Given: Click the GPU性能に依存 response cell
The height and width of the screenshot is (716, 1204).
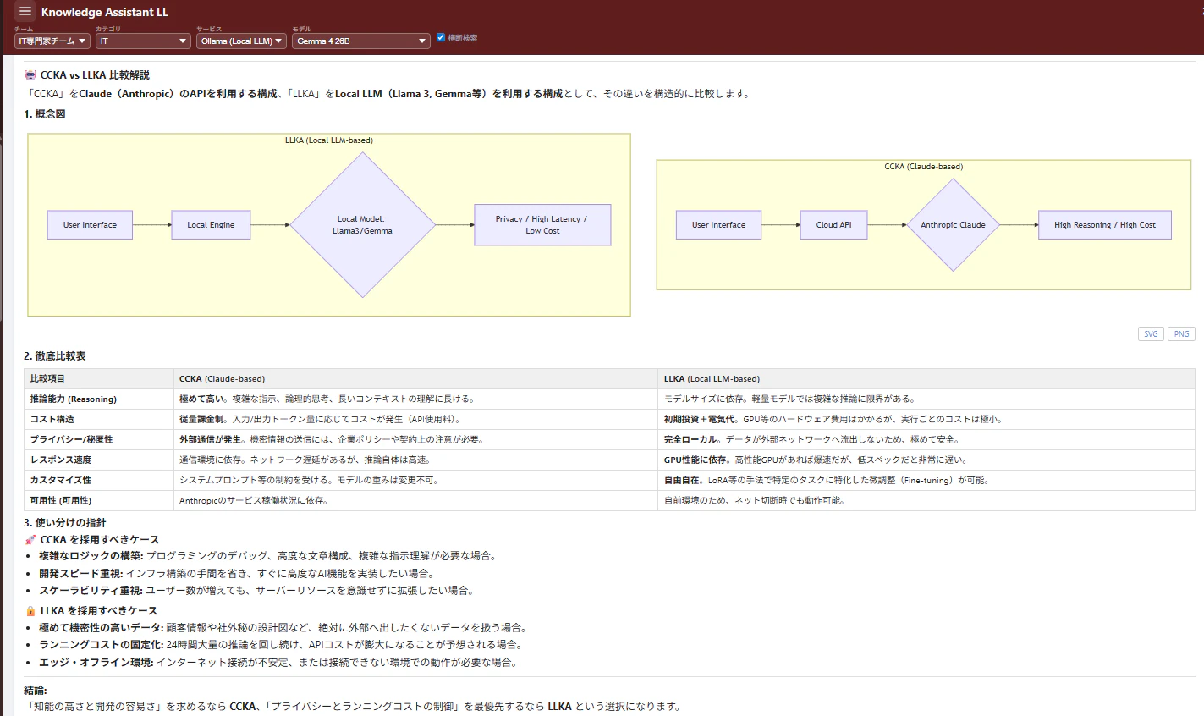Looking at the screenshot, I should (x=926, y=460).
